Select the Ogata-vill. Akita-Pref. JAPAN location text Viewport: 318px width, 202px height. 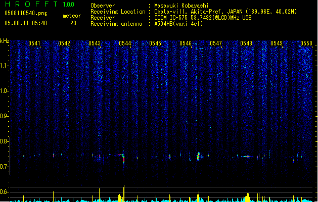click(x=225, y=12)
